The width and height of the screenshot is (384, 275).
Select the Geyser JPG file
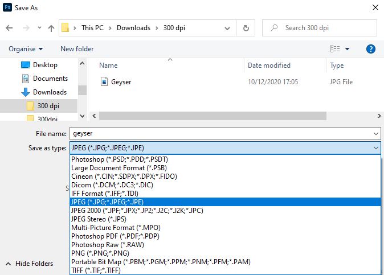point(121,82)
